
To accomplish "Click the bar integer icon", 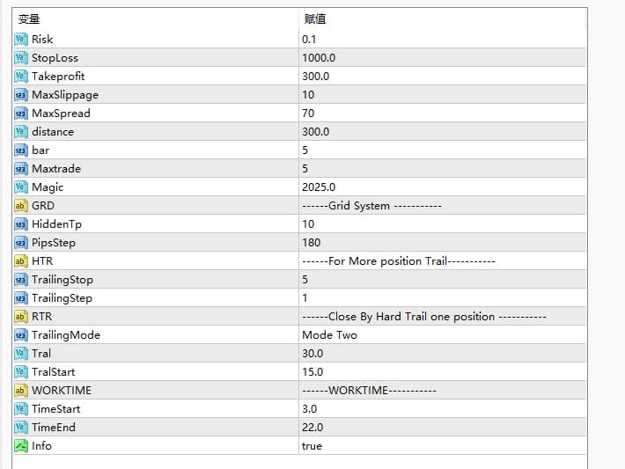I will 21,150.
